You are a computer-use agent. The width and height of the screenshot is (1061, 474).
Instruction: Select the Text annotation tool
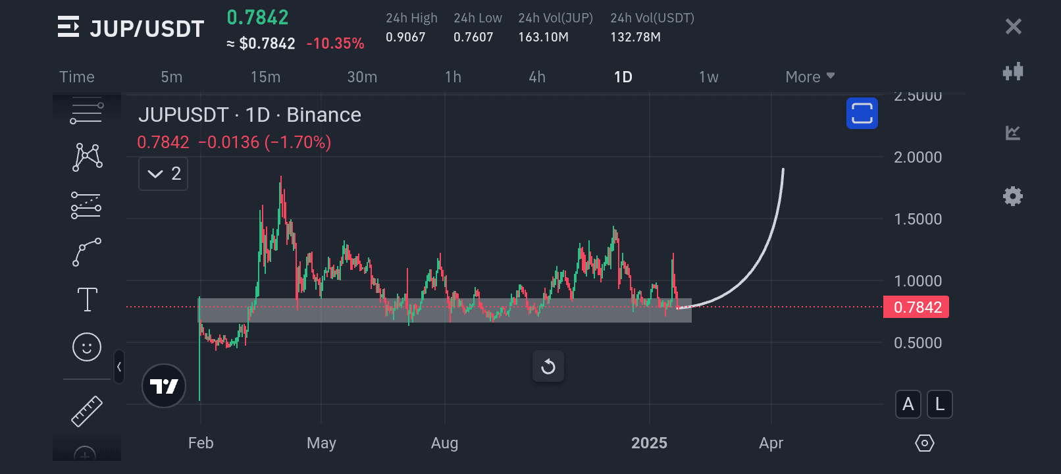click(x=87, y=300)
